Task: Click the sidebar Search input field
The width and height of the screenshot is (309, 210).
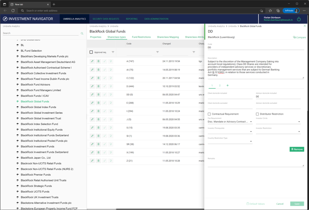Action: (x=41, y=33)
